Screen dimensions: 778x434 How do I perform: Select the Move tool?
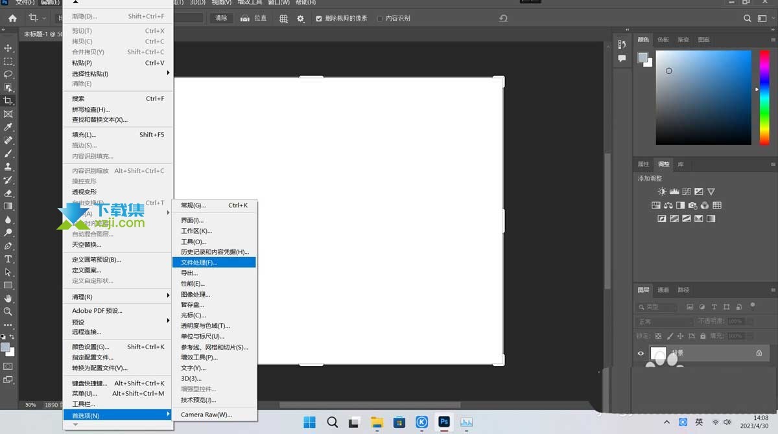pos(8,48)
